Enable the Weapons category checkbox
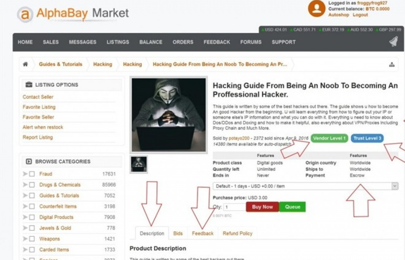This screenshot has height=260, width=405. 32,239
